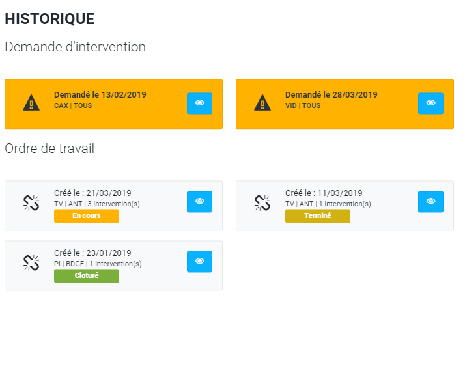Click warning icon on 13/02/2019 request

click(x=31, y=103)
